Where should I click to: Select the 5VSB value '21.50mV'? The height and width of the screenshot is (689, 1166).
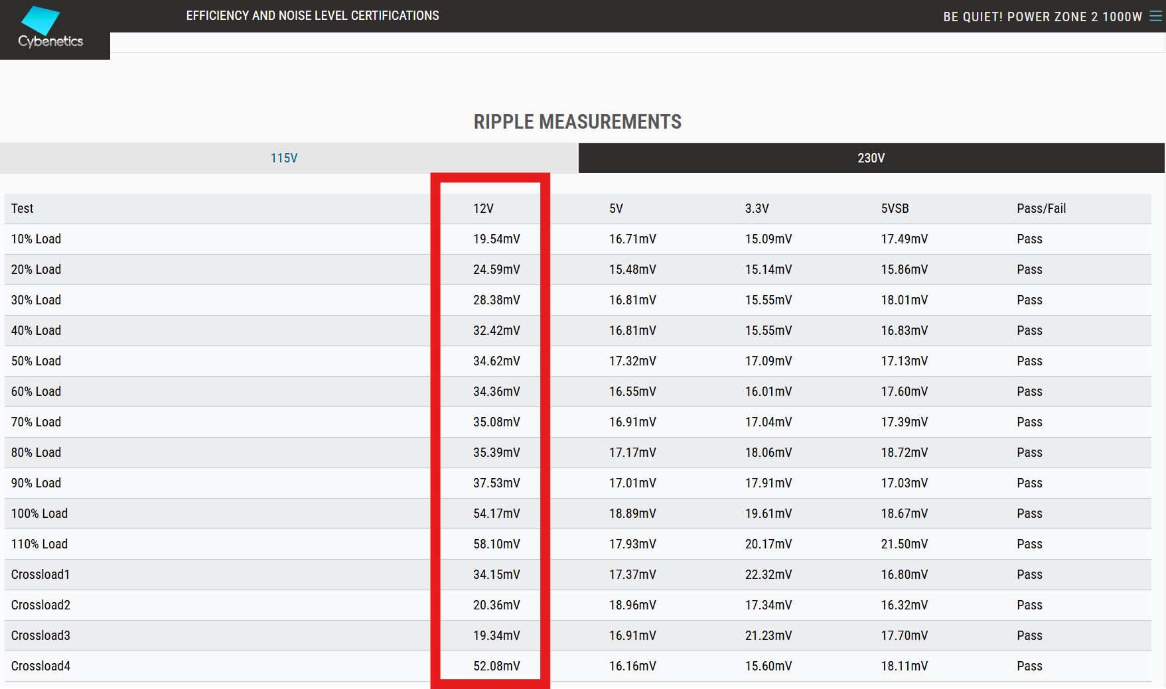905,544
